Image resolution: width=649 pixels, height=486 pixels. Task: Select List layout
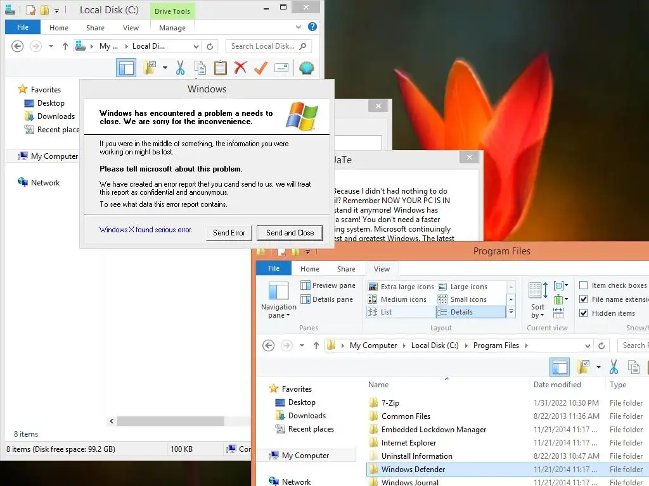(x=401, y=312)
